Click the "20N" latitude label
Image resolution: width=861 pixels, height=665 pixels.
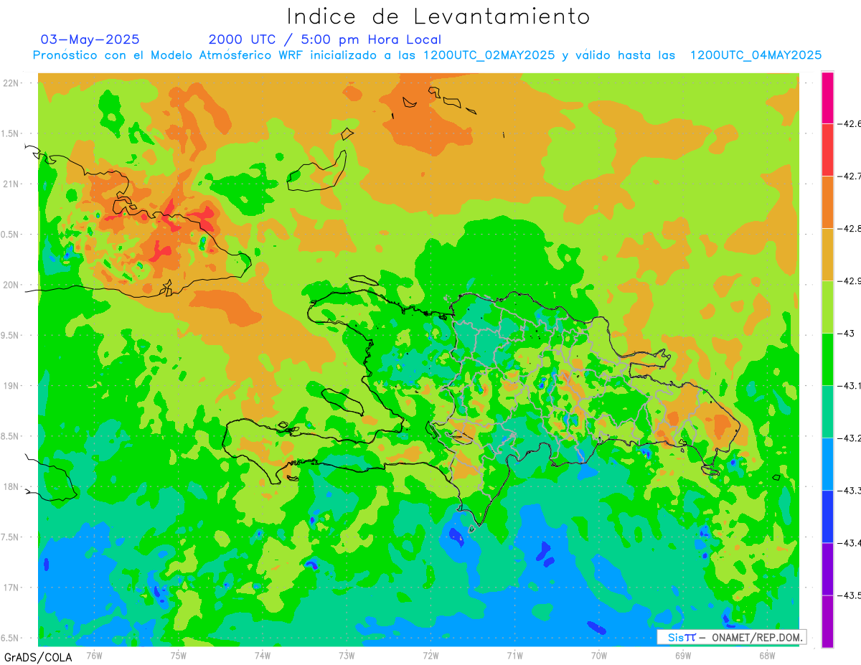[12, 286]
